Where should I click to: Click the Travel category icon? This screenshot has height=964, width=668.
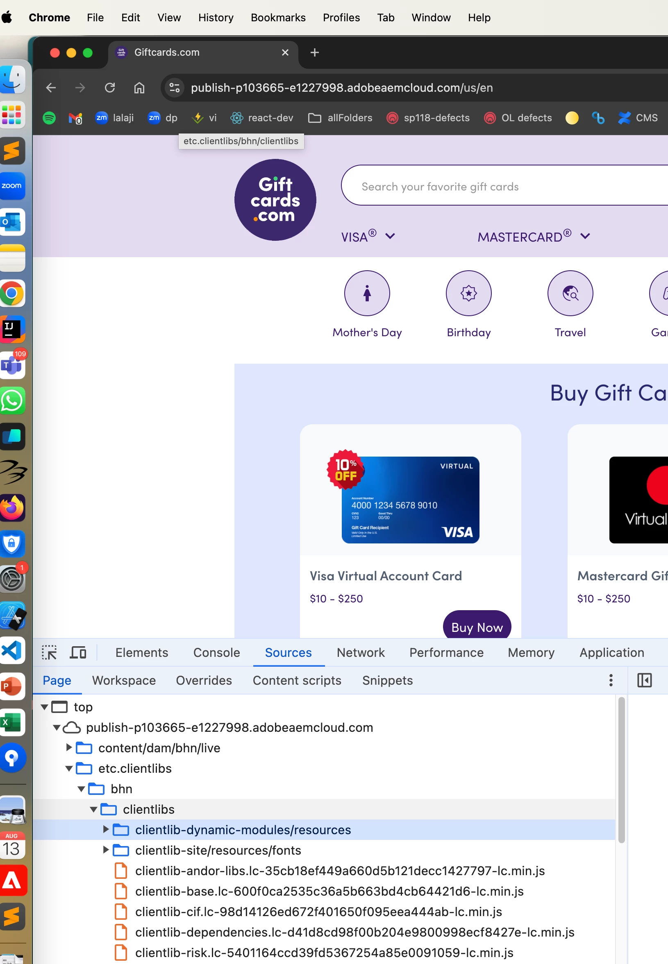coord(570,293)
